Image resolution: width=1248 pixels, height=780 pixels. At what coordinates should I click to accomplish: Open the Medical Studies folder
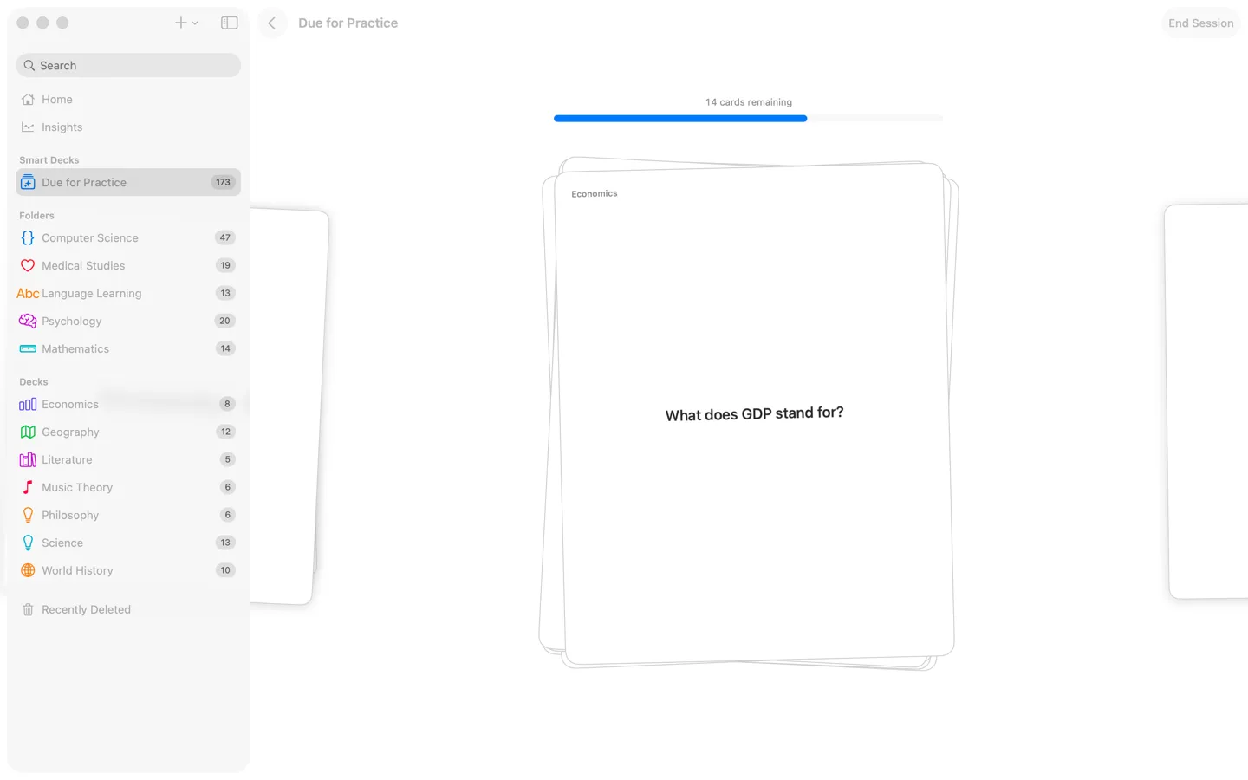tap(128, 265)
